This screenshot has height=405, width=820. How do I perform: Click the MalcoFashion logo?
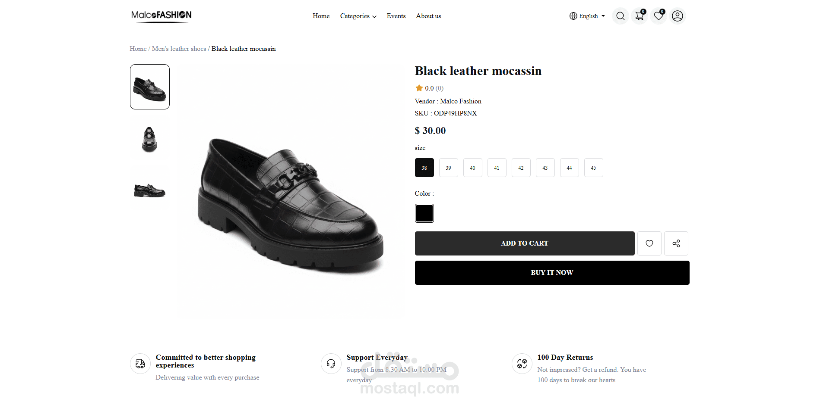161,16
